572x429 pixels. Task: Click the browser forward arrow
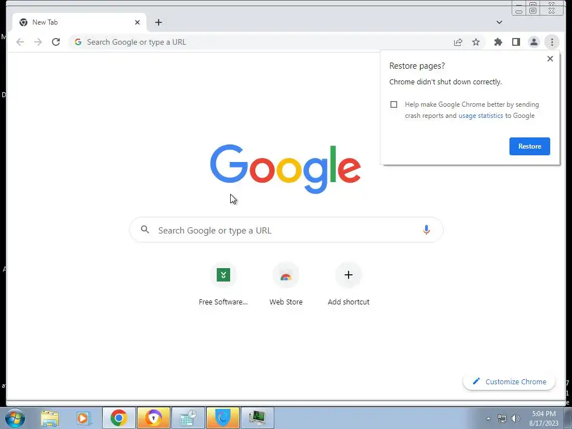pos(38,42)
